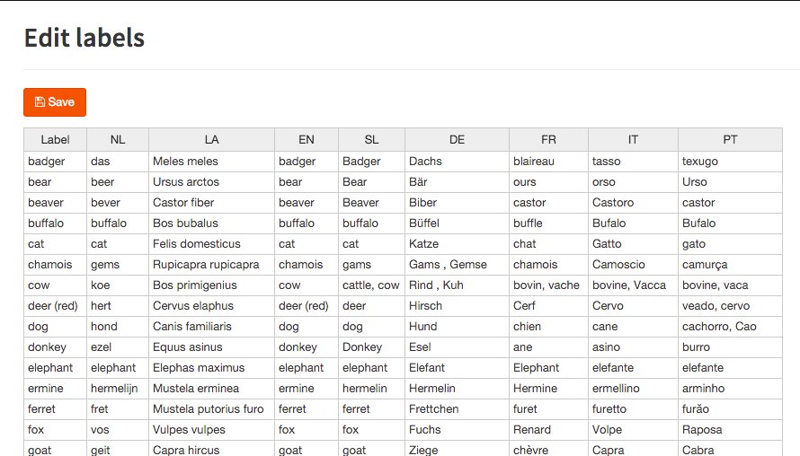Edit the German cell 'Frettchen'
Screen dimensions: 800x456
coord(458,409)
